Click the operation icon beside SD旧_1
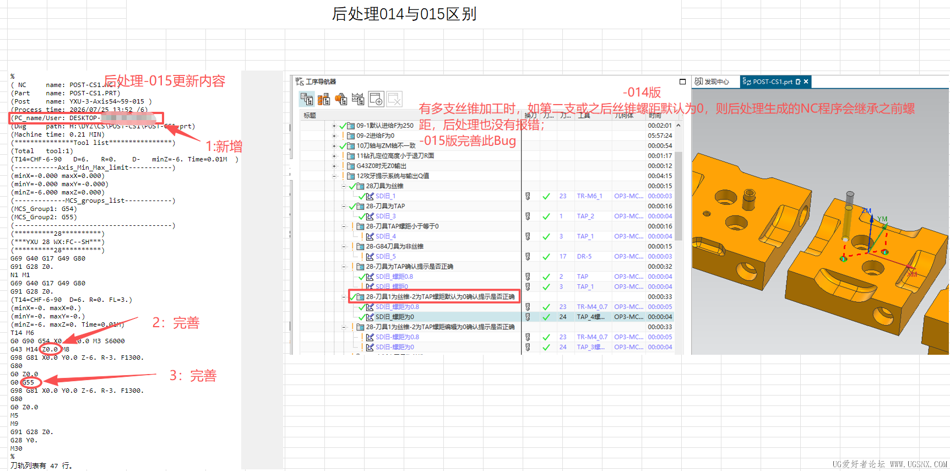This screenshot has width=950, height=471. point(370,196)
